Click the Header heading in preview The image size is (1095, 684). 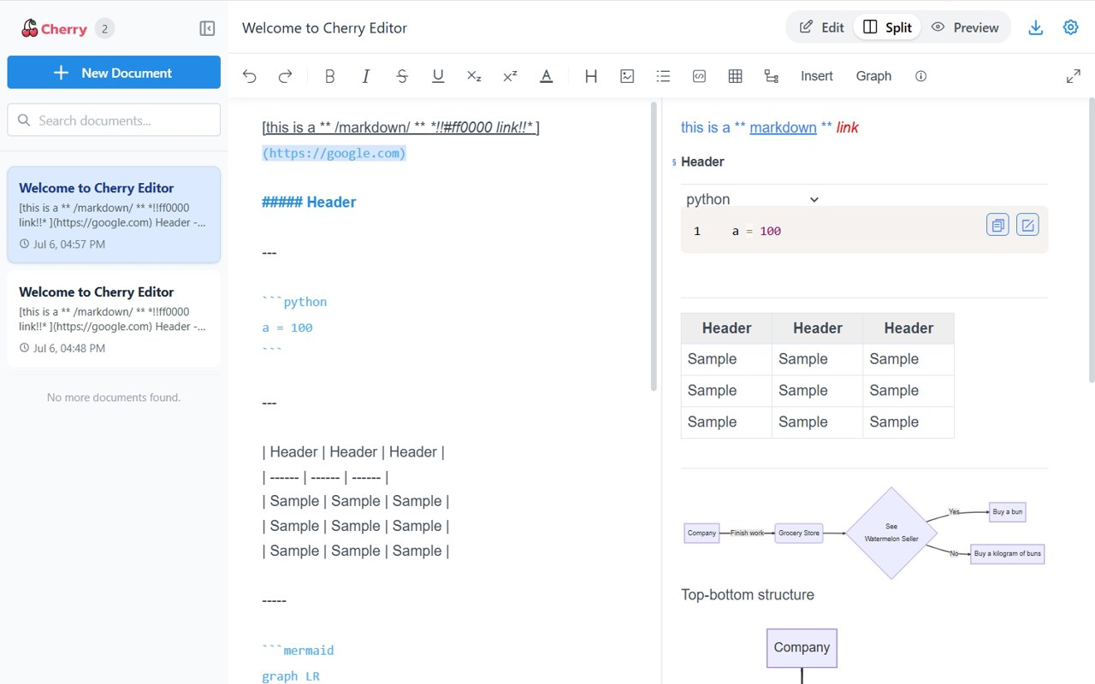[x=702, y=162]
